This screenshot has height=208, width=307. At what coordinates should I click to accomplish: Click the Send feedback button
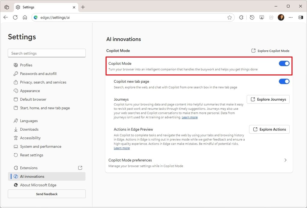46,194
